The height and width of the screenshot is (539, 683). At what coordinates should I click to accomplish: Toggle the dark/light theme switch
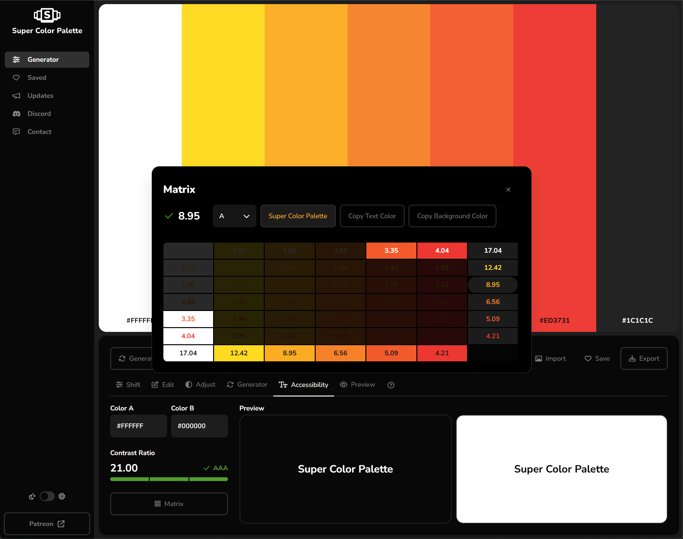pos(47,496)
